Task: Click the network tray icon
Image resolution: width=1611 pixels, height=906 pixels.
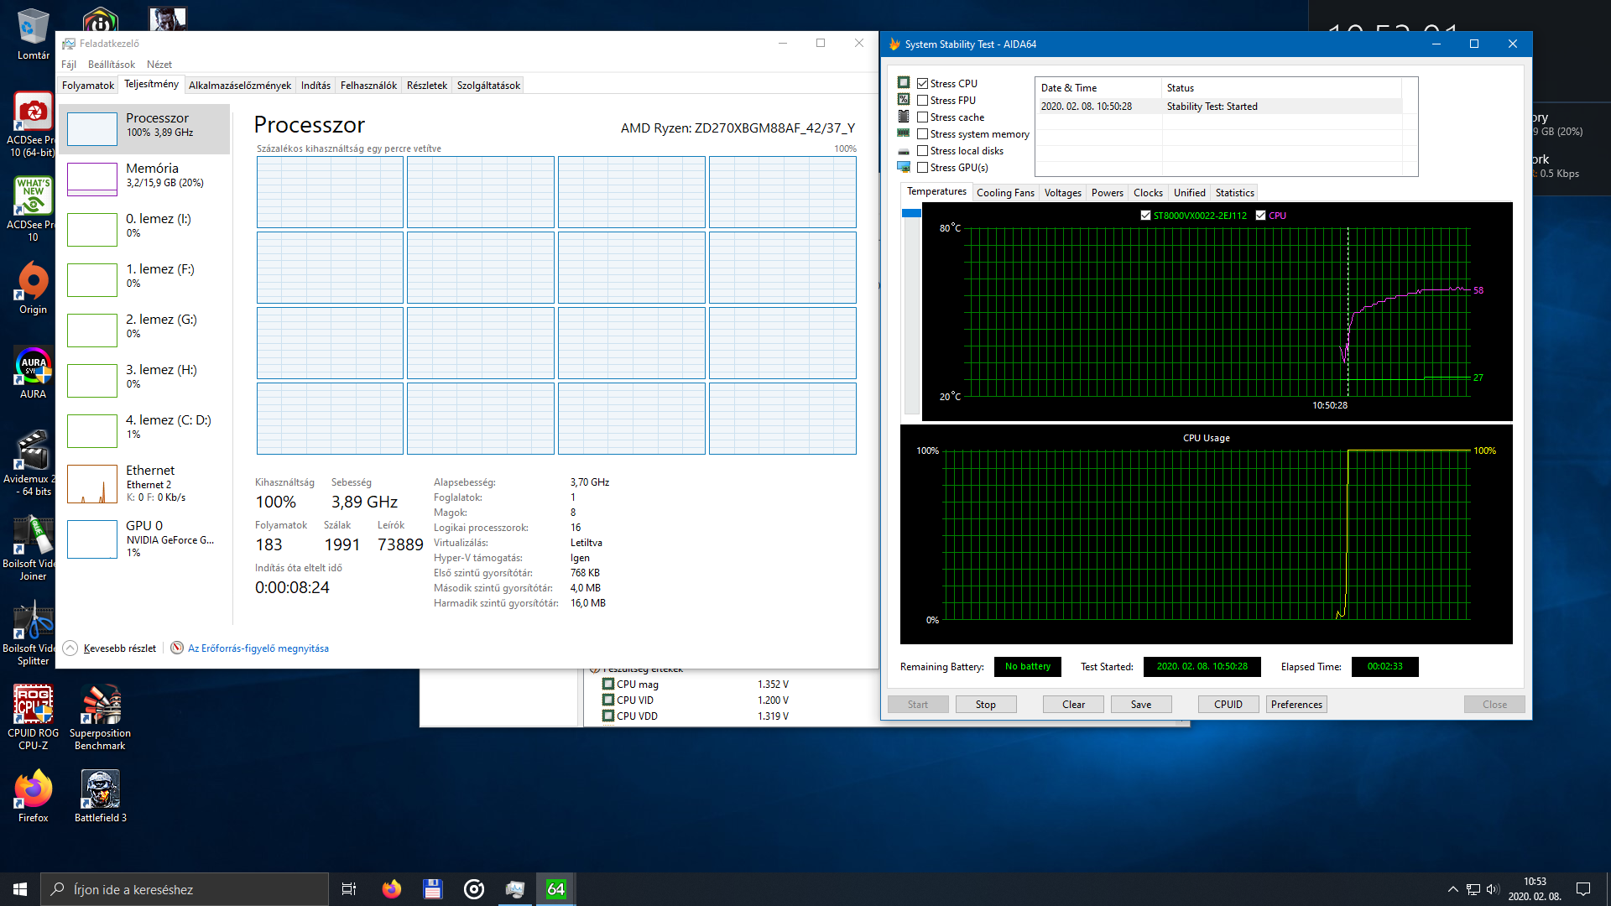Action: 1473,889
